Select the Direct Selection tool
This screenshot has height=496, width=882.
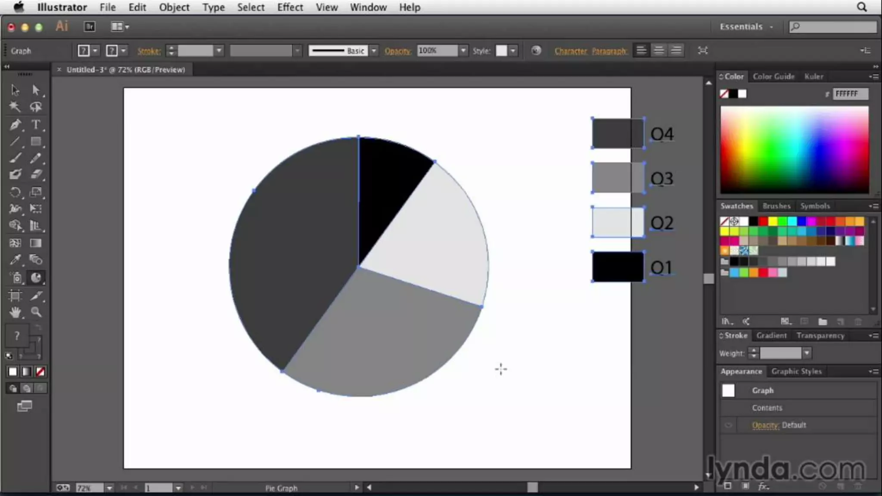click(x=36, y=90)
